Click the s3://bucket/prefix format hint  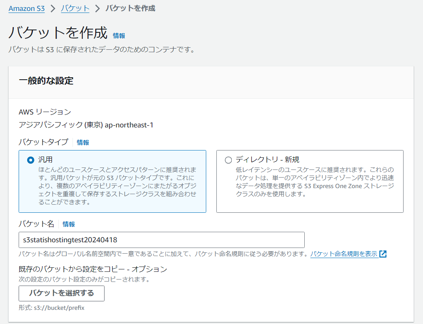[51, 308]
